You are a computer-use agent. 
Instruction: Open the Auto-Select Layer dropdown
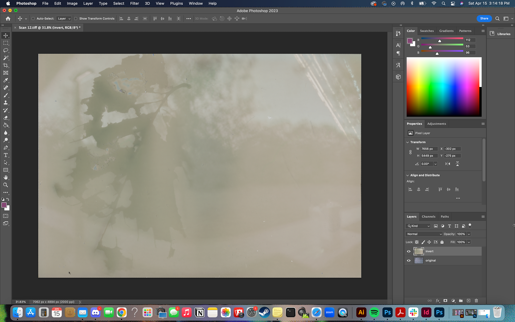click(64, 19)
